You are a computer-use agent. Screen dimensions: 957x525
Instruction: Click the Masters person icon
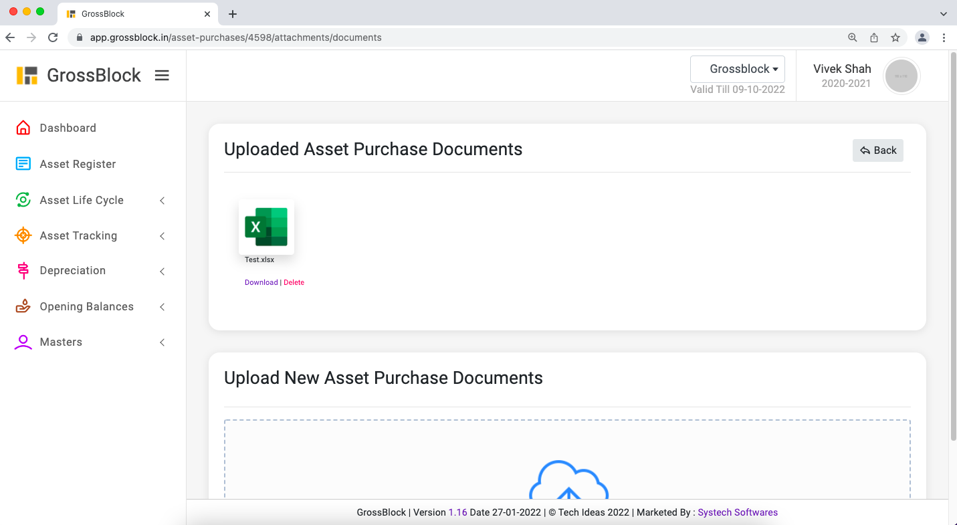23,342
